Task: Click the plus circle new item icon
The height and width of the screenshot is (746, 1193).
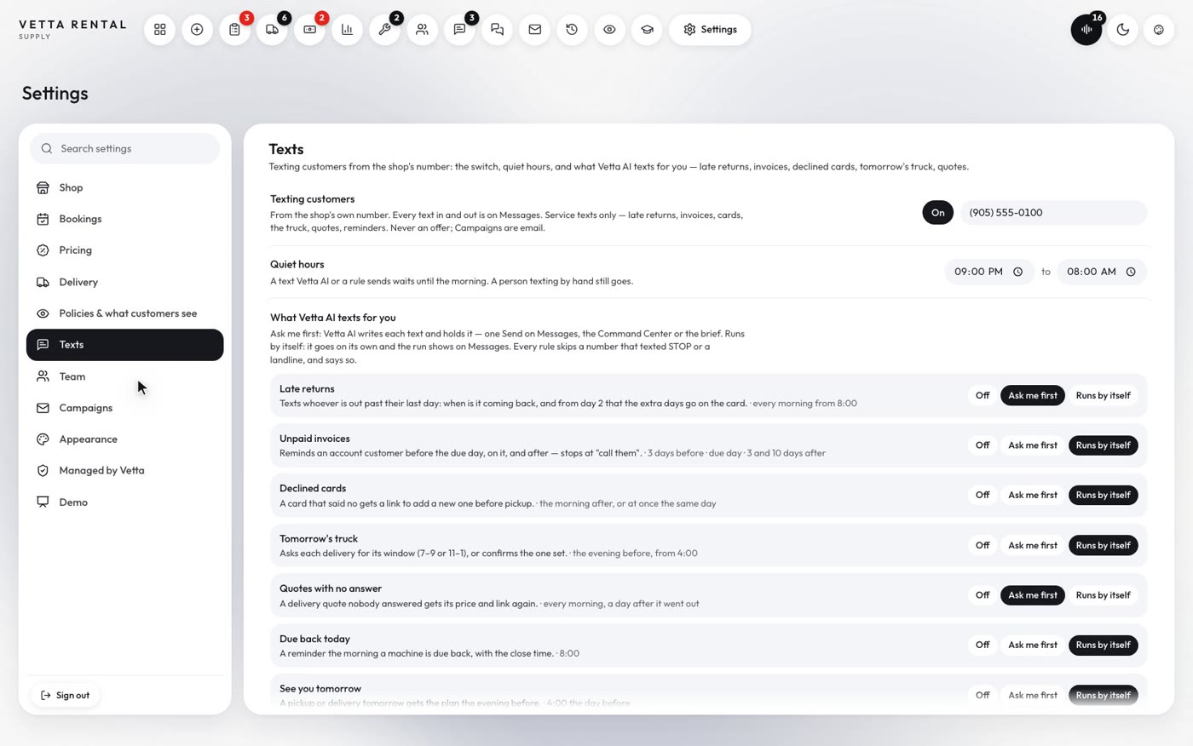Action: click(x=197, y=30)
